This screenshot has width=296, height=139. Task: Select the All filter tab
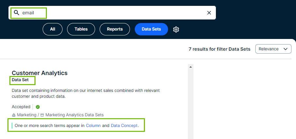coord(52,29)
